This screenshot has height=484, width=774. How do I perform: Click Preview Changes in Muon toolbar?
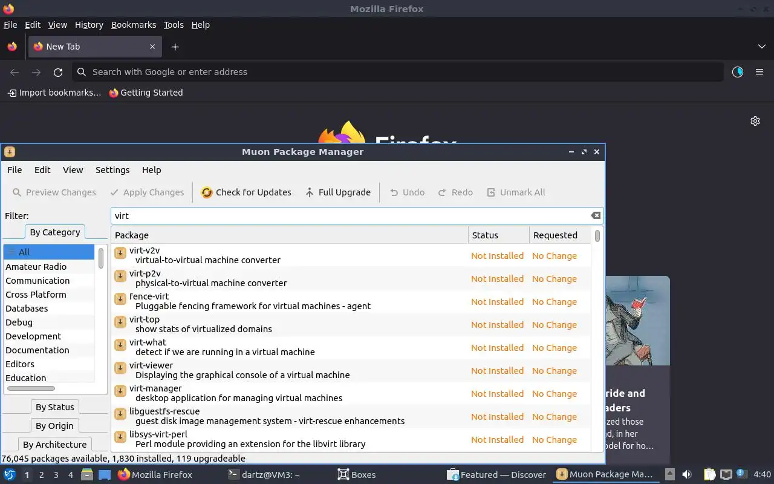[x=54, y=192]
